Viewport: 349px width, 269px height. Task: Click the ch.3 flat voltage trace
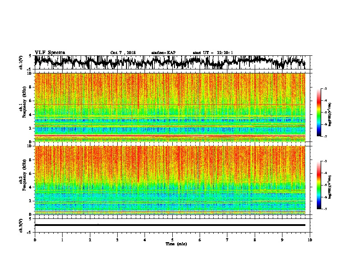pyautogui.click(x=170, y=225)
